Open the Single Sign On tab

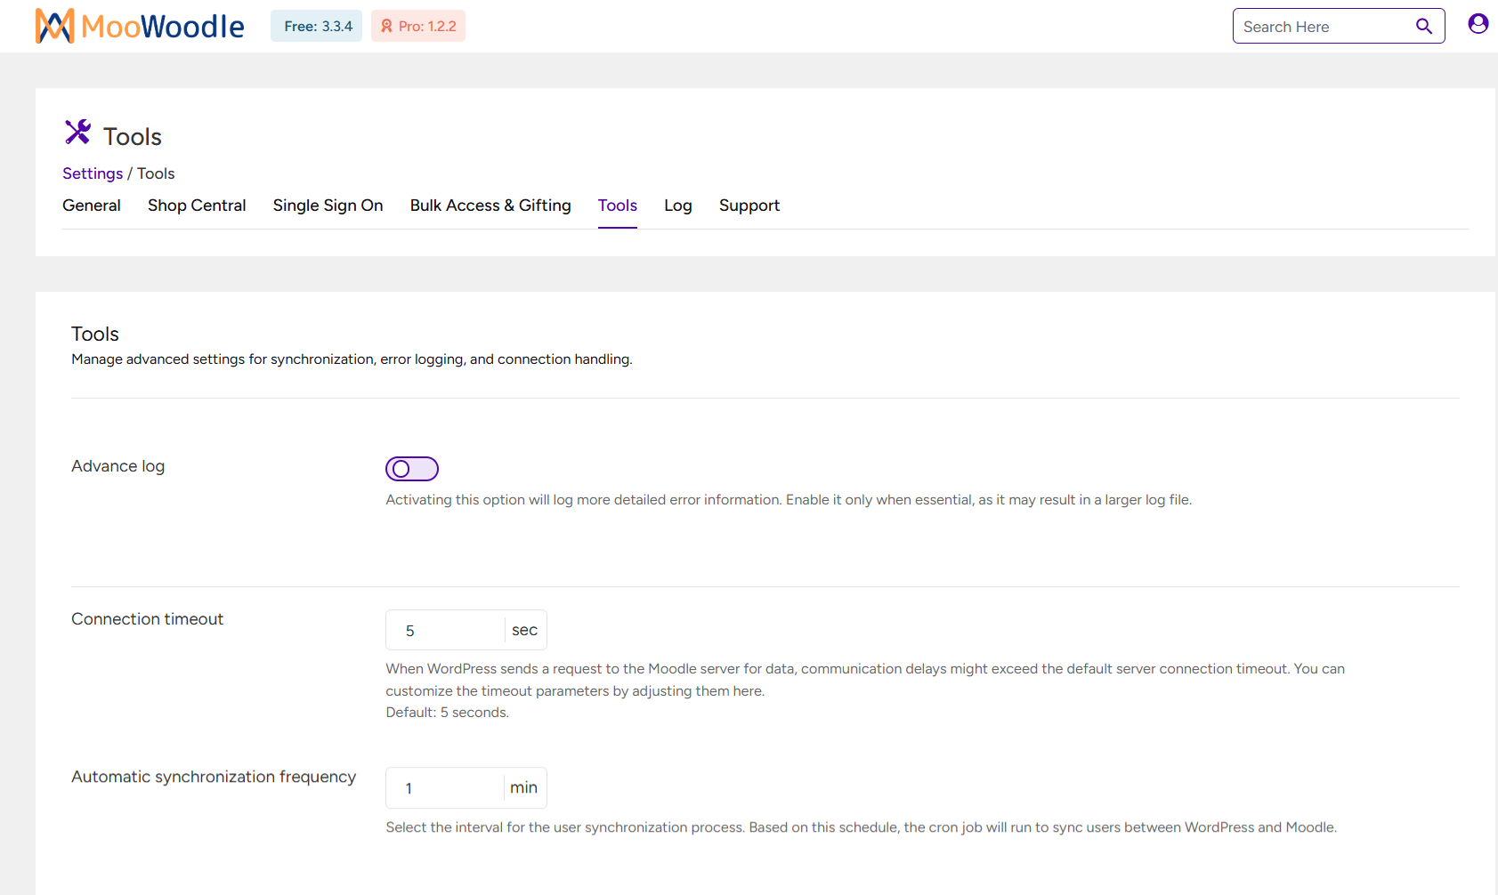tap(328, 206)
